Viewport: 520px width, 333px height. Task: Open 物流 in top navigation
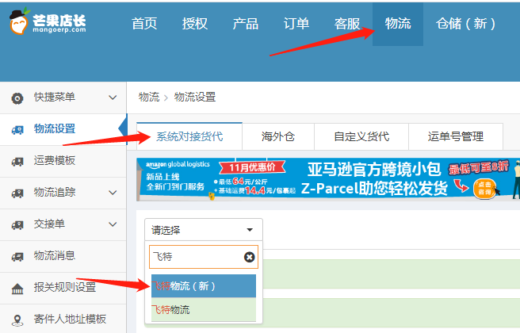(398, 24)
